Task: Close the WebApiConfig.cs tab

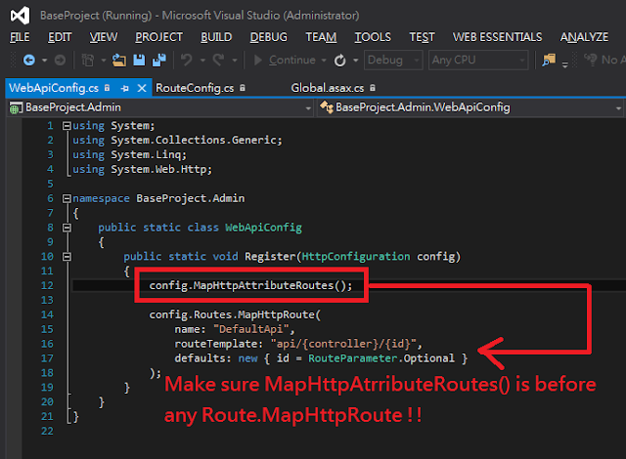Action: (142, 88)
